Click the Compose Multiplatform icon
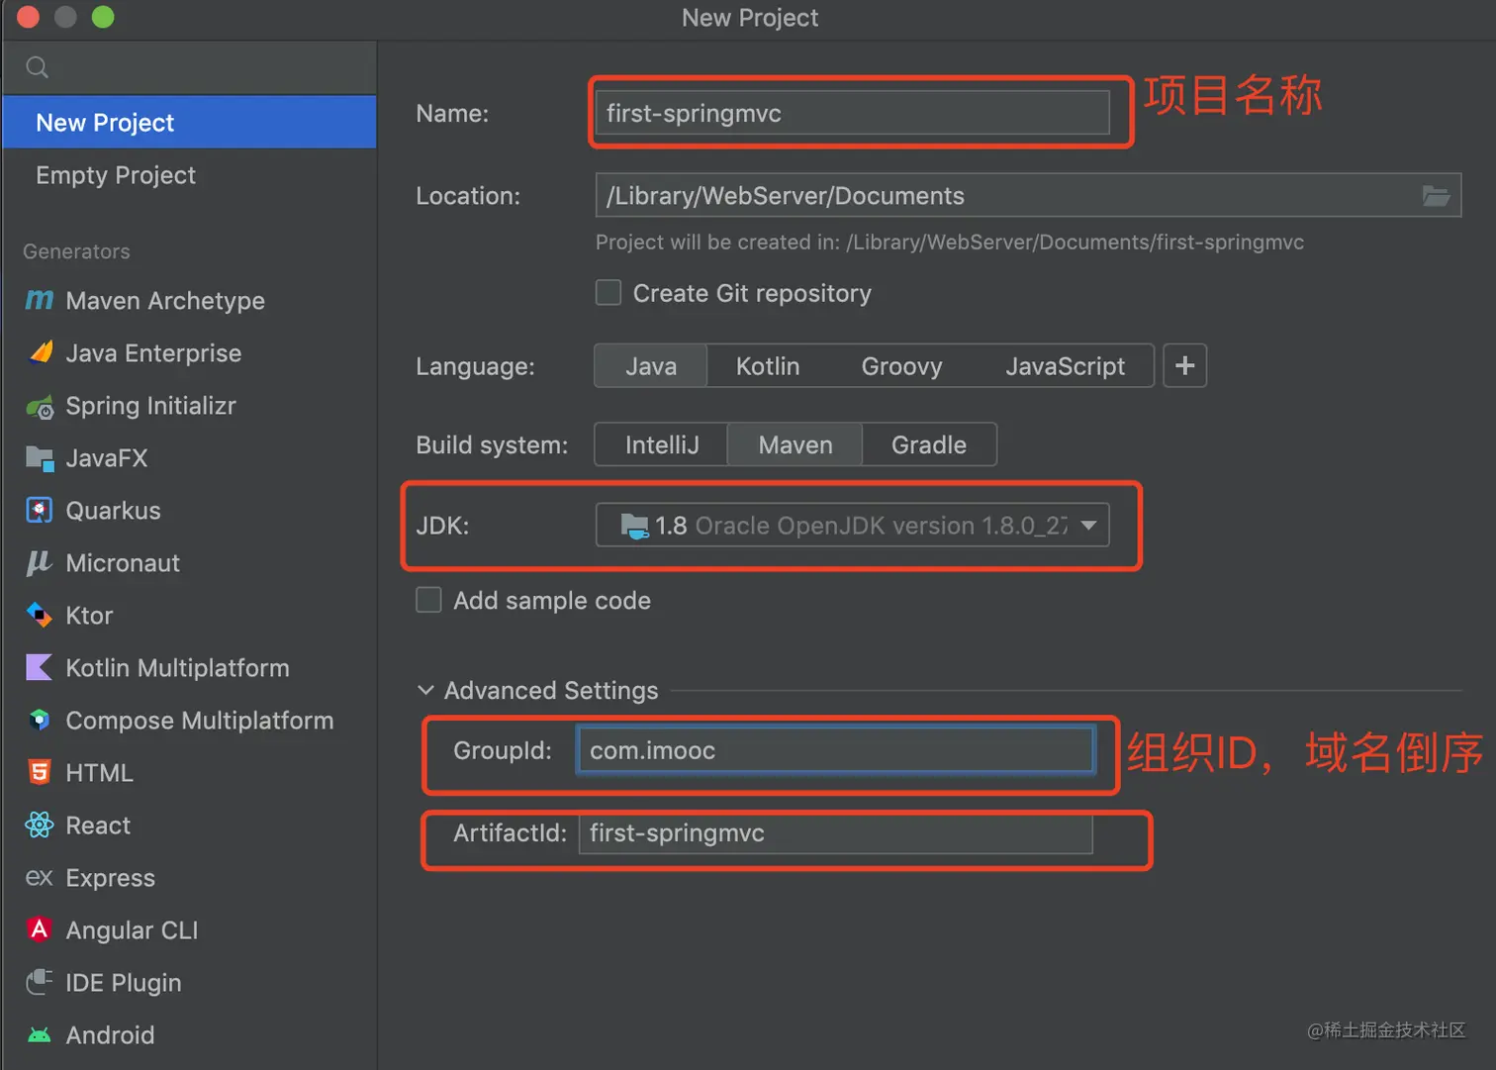This screenshot has width=1496, height=1070. (40, 720)
